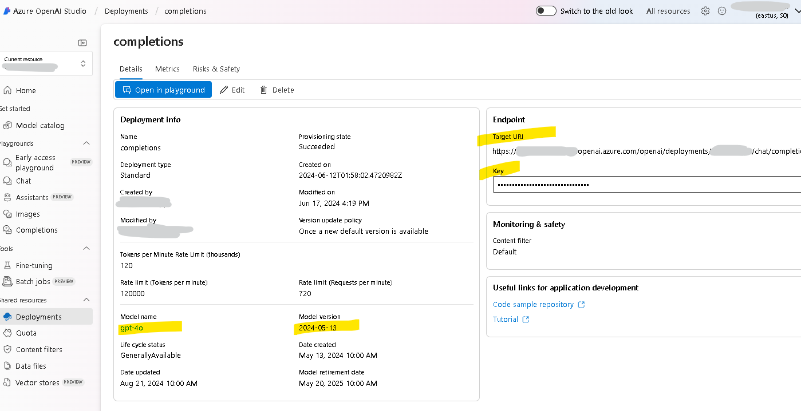Click Open in playground button
Viewport: 801px width, 411px height.
164,90
